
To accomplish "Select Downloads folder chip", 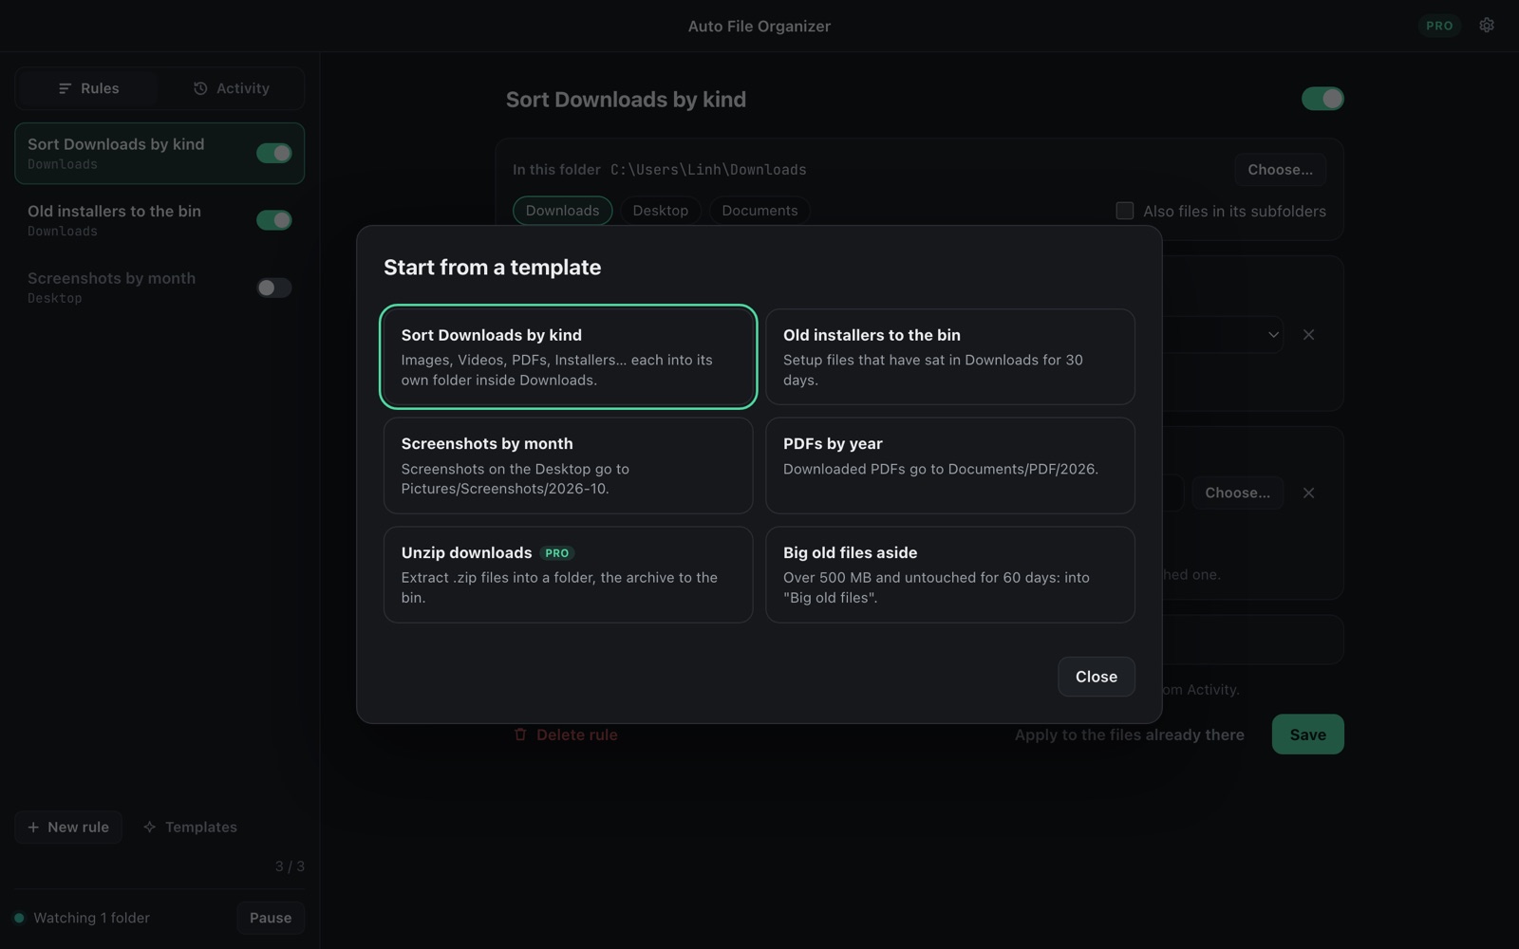I will click(563, 211).
